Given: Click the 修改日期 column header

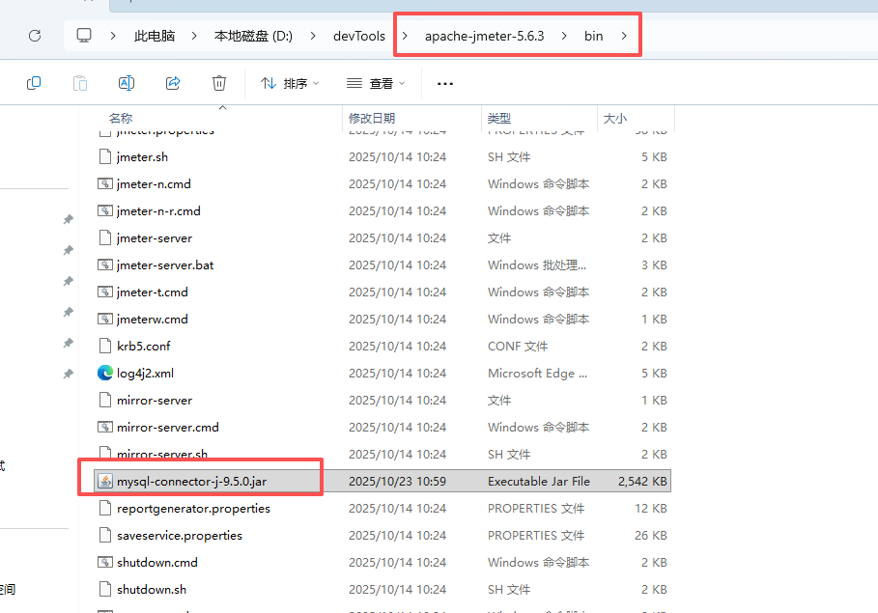Looking at the screenshot, I should [367, 117].
